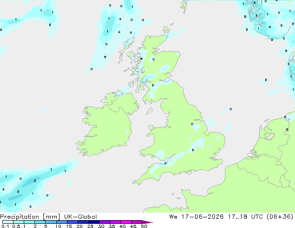Select the 0.5–1 mm legend color box

coord(19,222)
